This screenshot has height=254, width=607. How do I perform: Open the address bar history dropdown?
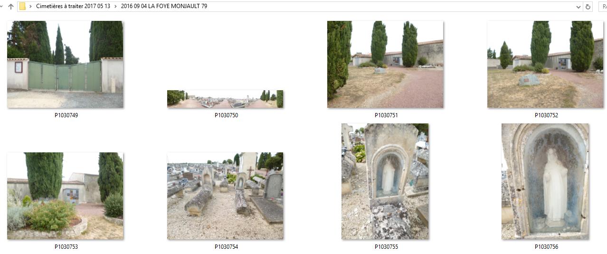coord(578,7)
